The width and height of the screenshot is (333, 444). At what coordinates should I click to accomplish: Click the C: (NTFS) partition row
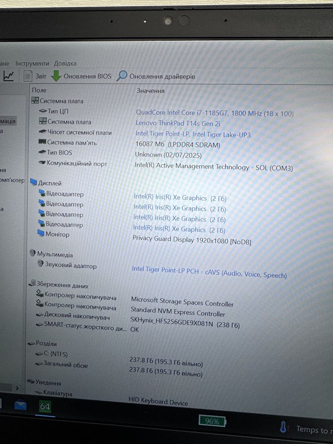click(55, 354)
